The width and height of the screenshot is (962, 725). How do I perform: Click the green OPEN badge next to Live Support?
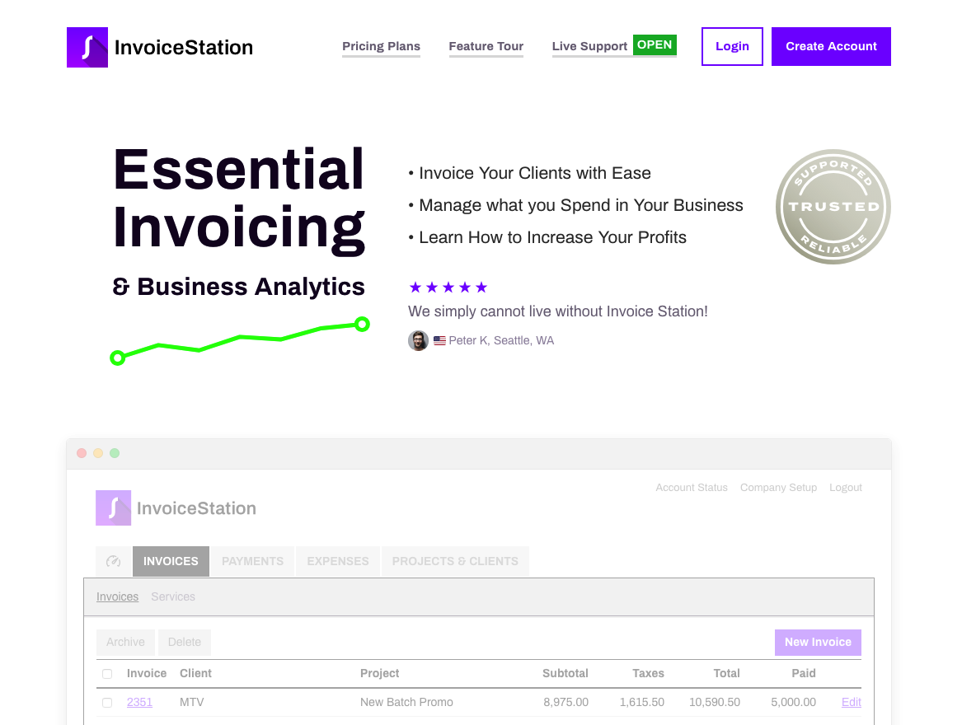click(x=655, y=45)
